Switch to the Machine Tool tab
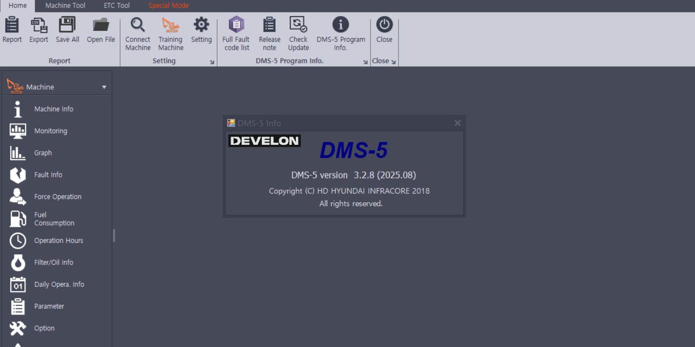695x347 pixels. tap(65, 5)
